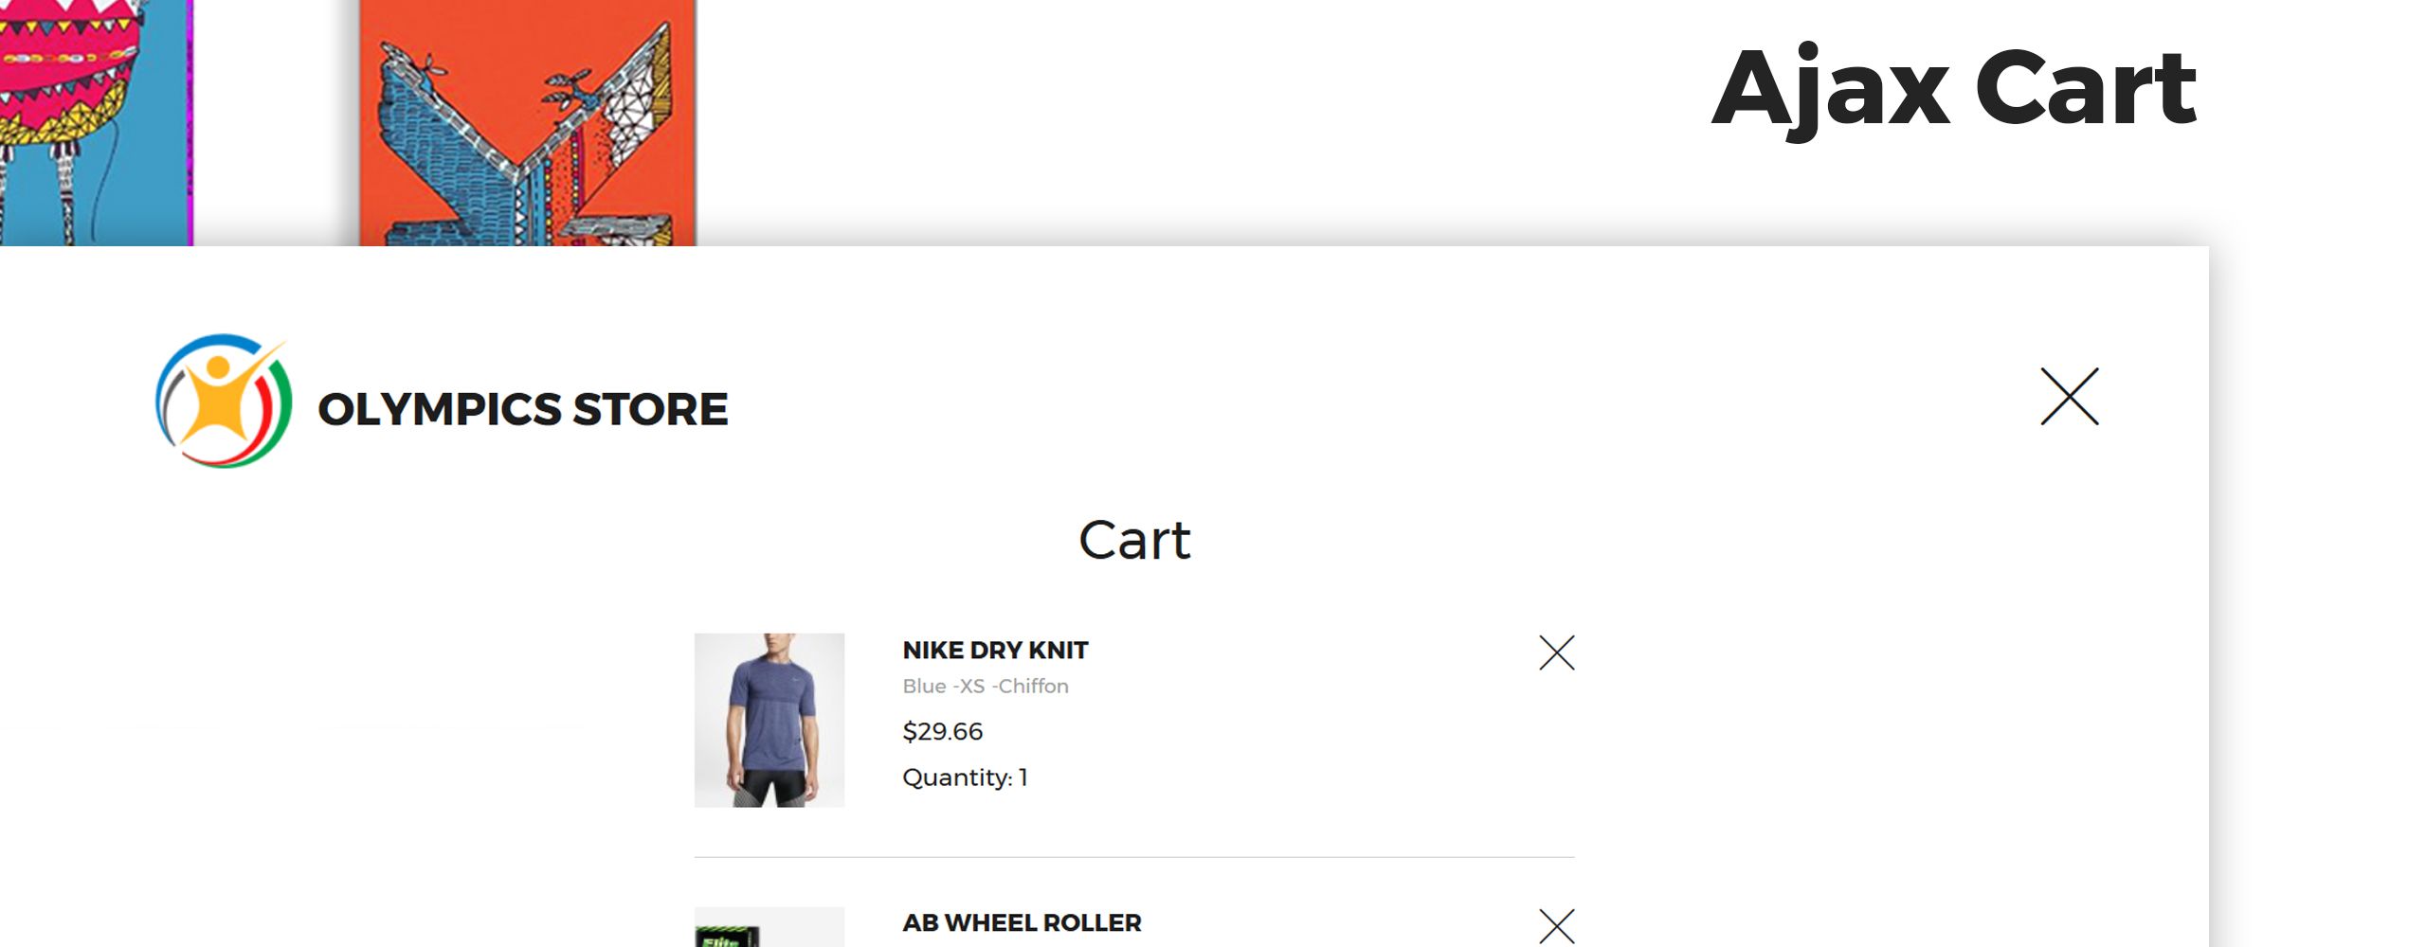Viewport: 2426px width, 947px height.
Task: Click the word STORE in the store name
Action: pos(650,410)
